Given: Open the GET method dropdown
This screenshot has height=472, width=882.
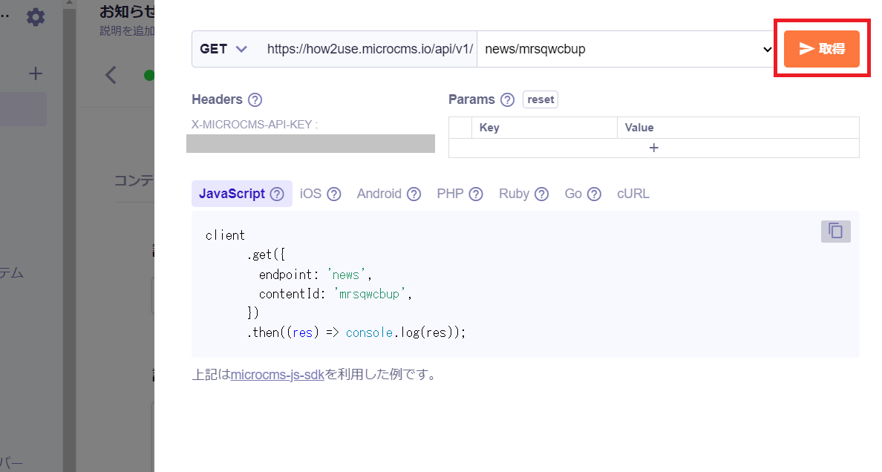Looking at the screenshot, I should pos(221,48).
